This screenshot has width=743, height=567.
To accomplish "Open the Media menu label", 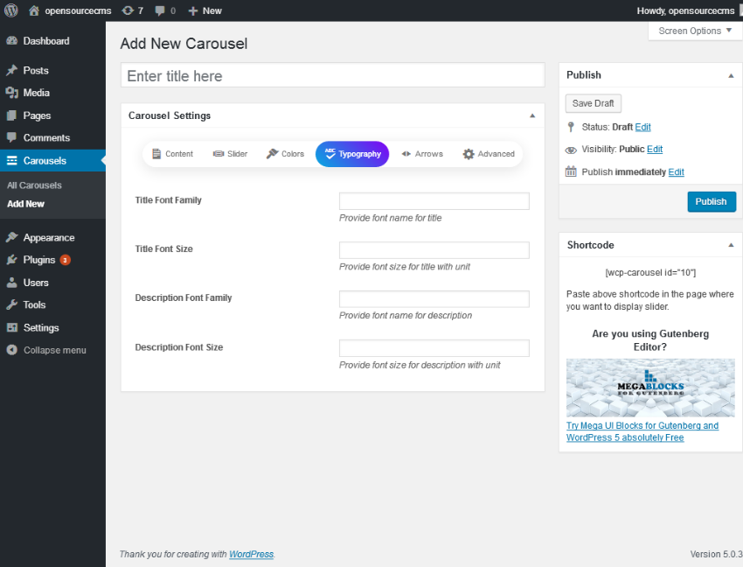I will (x=37, y=93).
